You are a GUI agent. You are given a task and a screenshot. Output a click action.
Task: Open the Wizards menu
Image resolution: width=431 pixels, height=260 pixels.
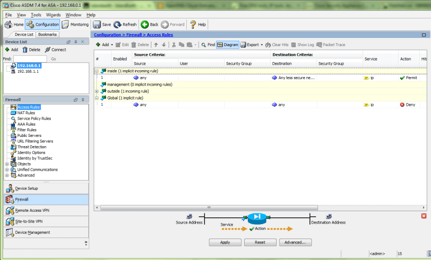[x=53, y=15]
